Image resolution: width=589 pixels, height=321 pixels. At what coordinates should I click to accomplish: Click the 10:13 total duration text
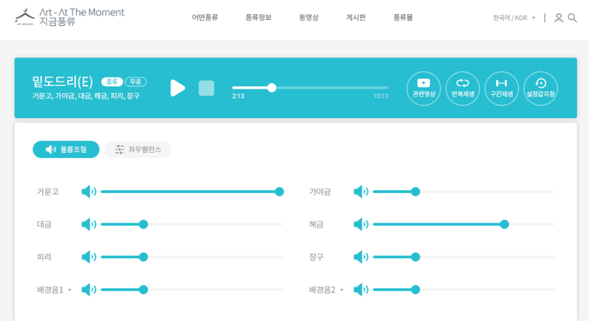[380, 96]
